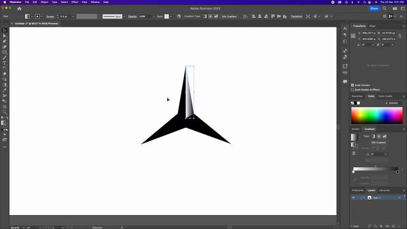Select freeform type in the Gradient panel
This screenshot has width=407, height=229.
(x=384, y=136)
